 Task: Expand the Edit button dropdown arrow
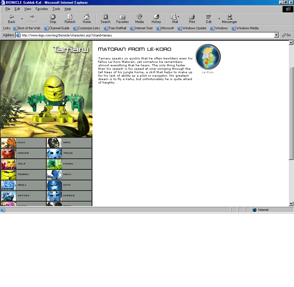[x=219, y=19]
